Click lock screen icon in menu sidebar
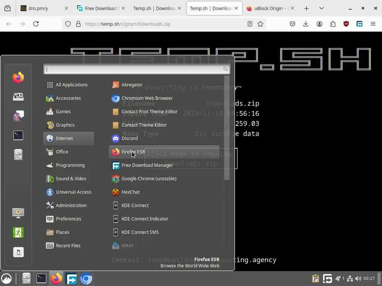This screenshot has width=382, height=286. tap(18, 213)
